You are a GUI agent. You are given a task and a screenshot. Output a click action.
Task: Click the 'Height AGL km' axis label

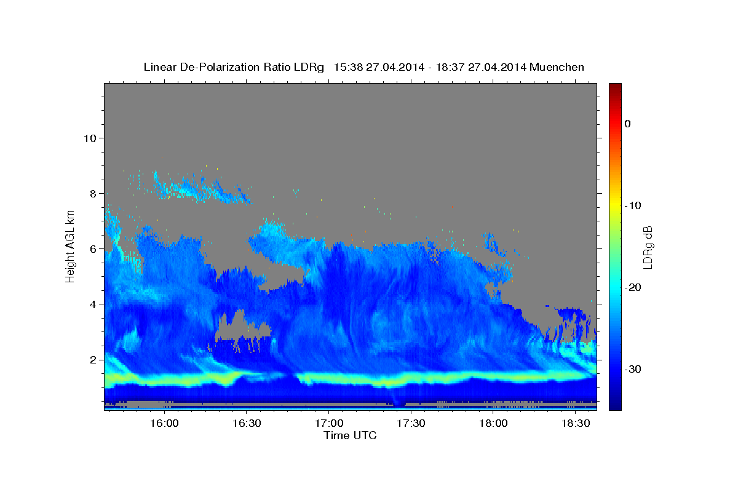pyautogui.click(x=71, y=245)
